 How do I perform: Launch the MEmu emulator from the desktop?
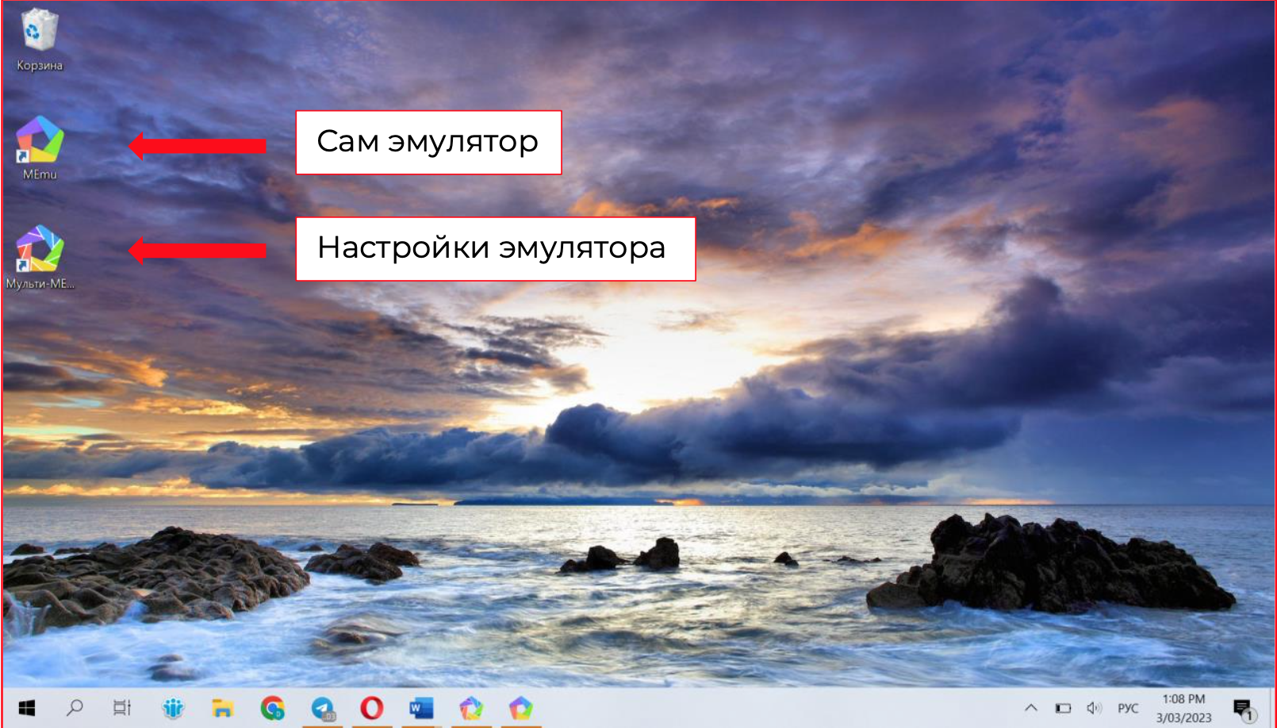pos(36,147)
